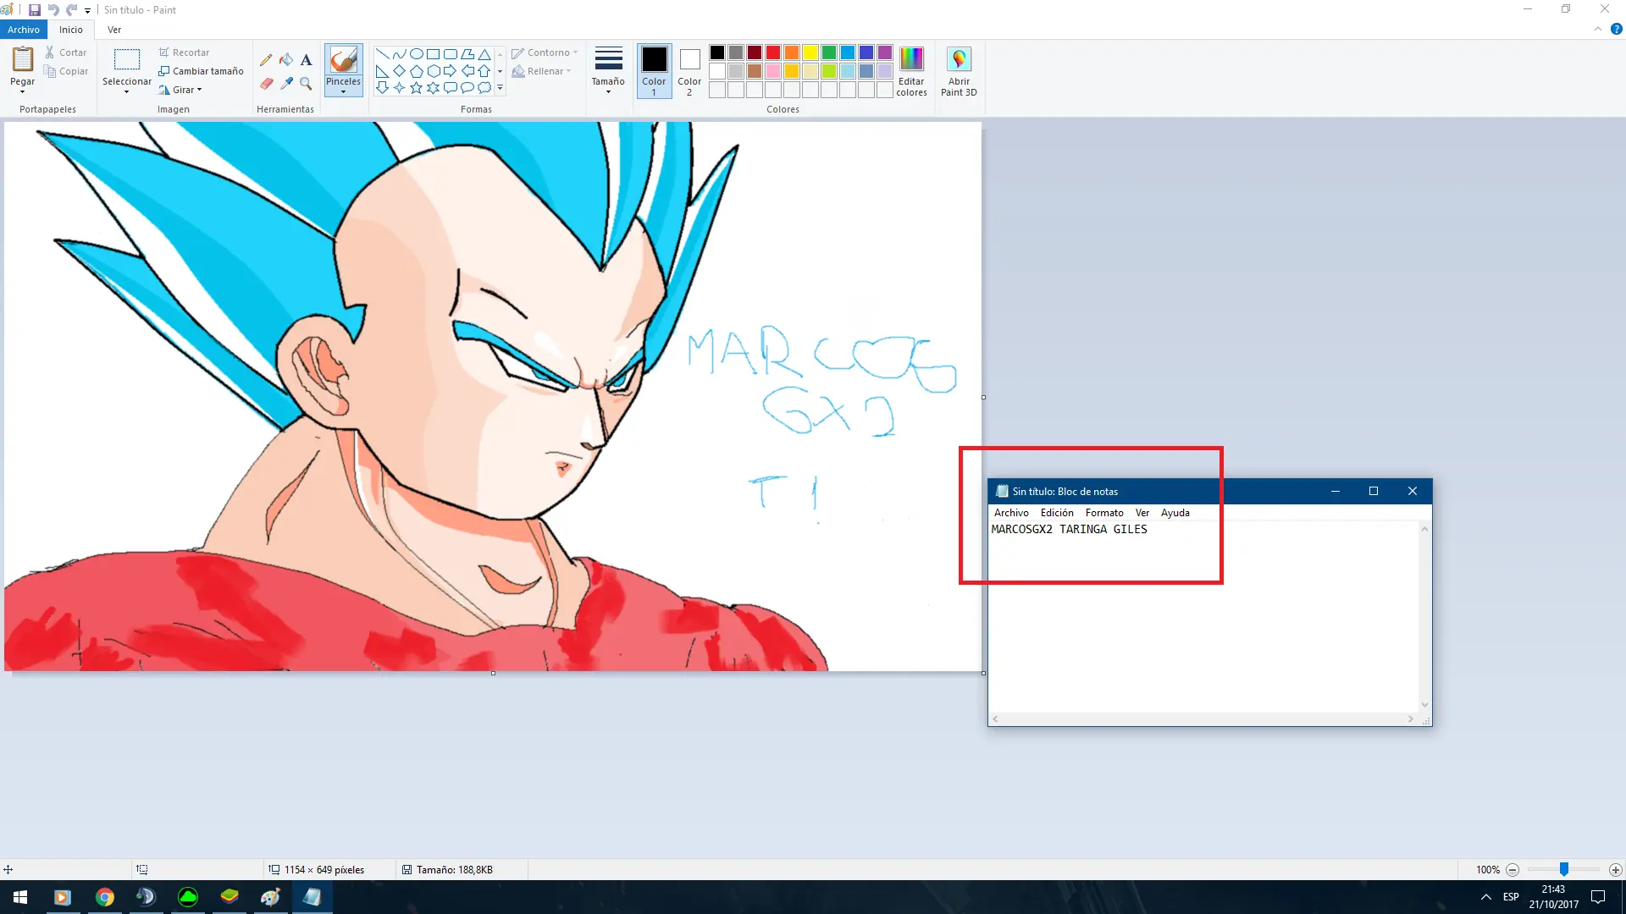Viewport: 1626px width, 914px height.
Task: Pick the red color swatch
Action: [x=773, y=52]
